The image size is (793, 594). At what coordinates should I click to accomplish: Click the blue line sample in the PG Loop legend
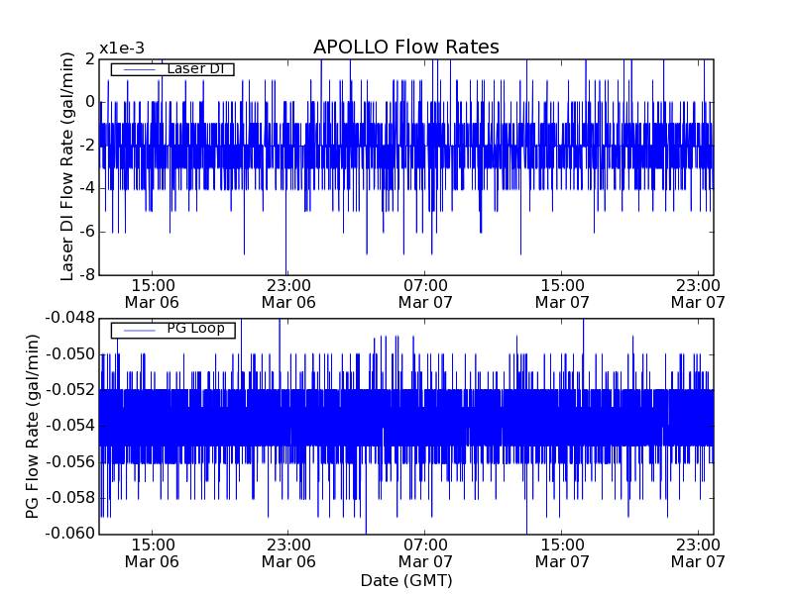click(140, 330)
